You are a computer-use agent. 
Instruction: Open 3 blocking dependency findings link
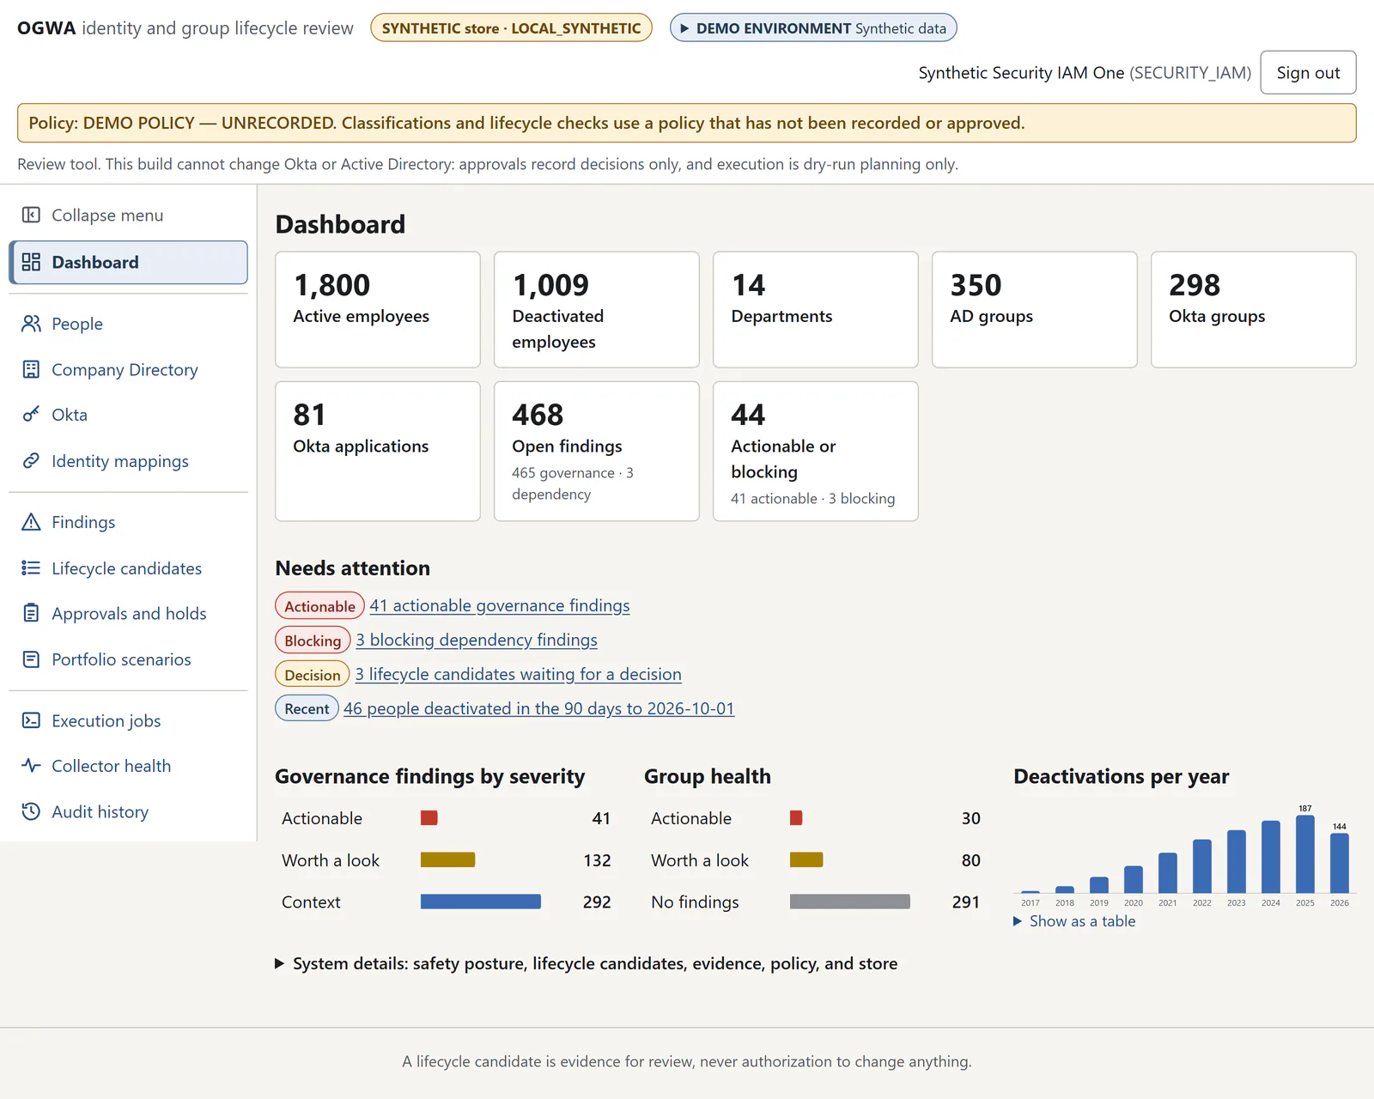pyautogui.click(x=477, y=640)
